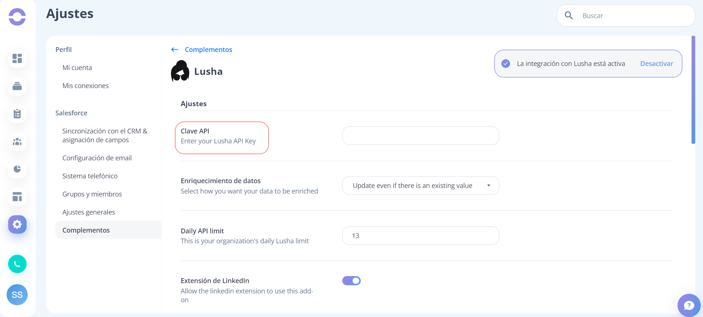
Task: Click the vertical scrollbar thumb on the right
Action: (x=693, y=90)
